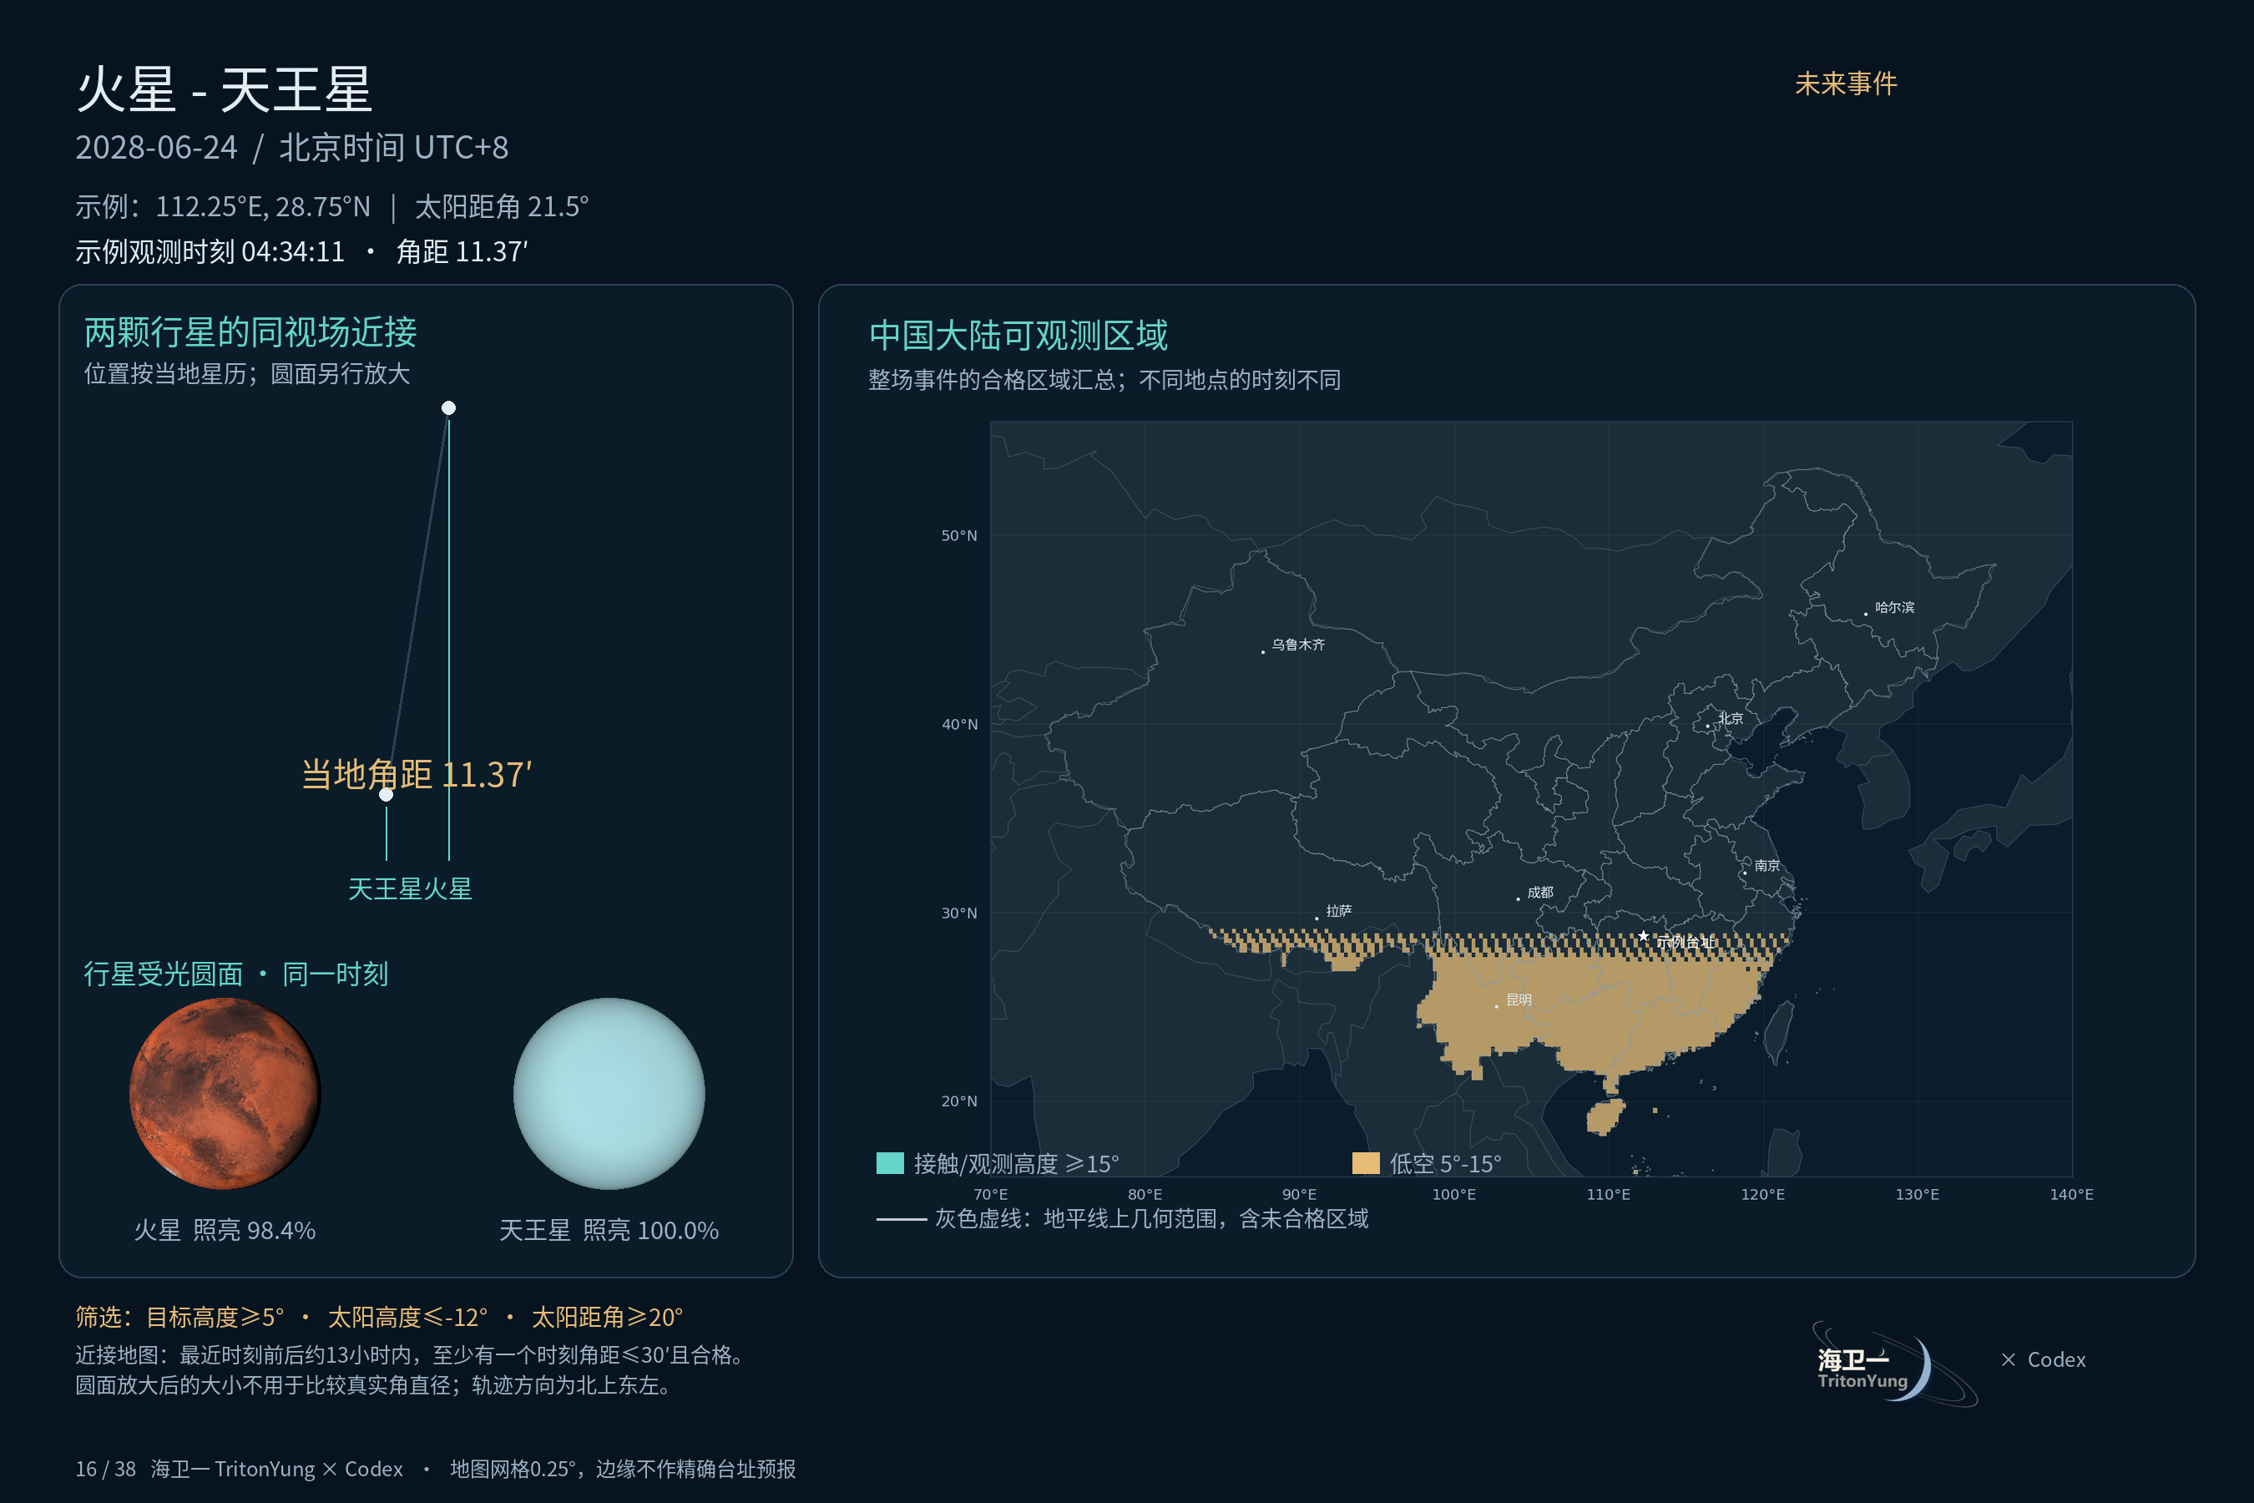
Task: Click the 未来事件 tag at top right
Action: (x=1846, y=84)
